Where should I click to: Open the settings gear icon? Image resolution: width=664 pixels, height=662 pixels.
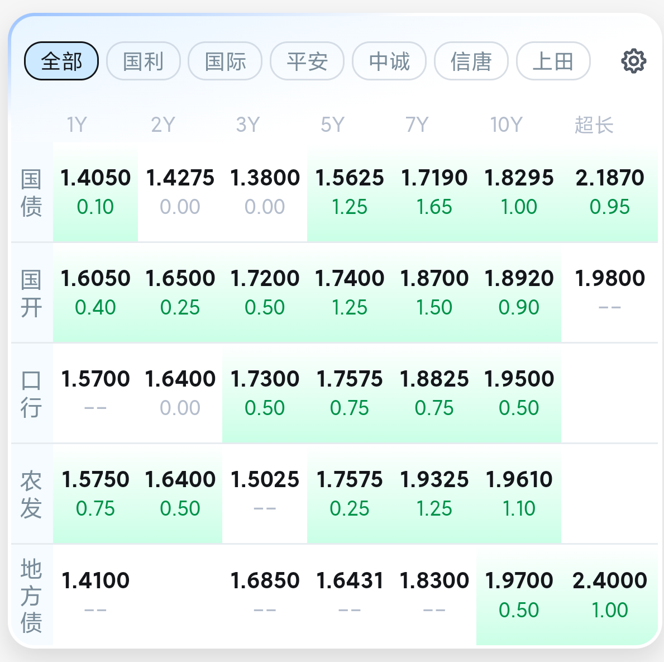tap(633, 61)
